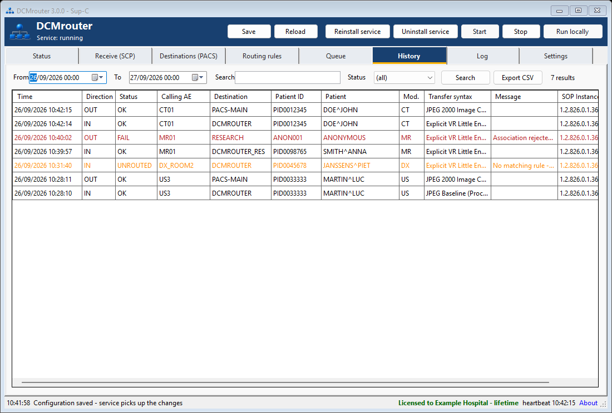Click the JANSSENS^PIET patient cell
The width and height of the screenshot is (612, 413).
pyautogui.click(x=361, y=165)
